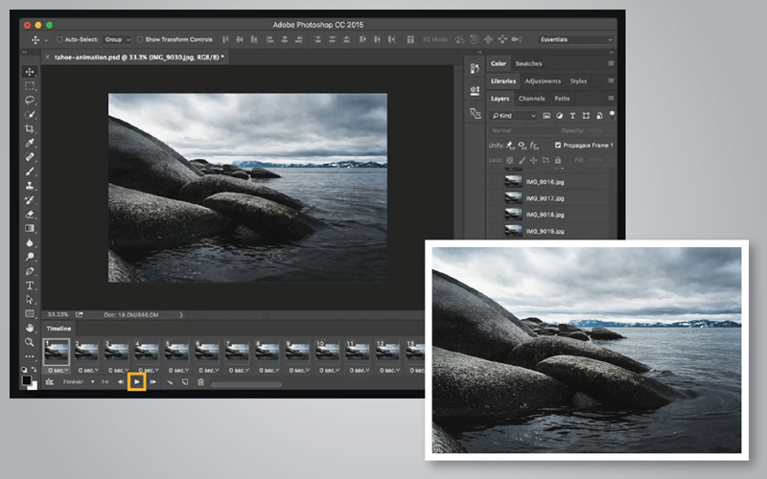The image size is (767, 479).
Task: Select the Timeline panel tab
Action: click(x=58, y=329)
